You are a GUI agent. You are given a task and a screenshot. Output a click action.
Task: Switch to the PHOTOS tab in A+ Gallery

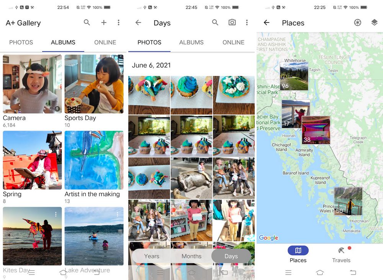[21, 42]
